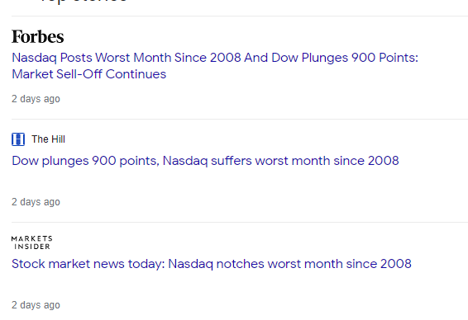Image resolution: width=468 pixels, height=320 pixels.
Task: Click '2 days ago' under Markets Insider story
Action: pos(36,305)
